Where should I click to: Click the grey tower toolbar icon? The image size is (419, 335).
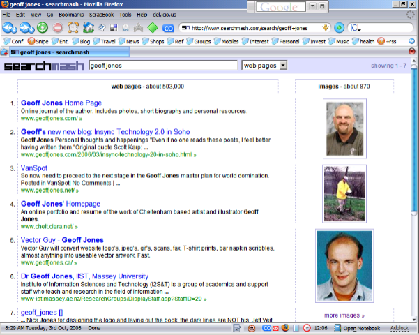(138, 28)
